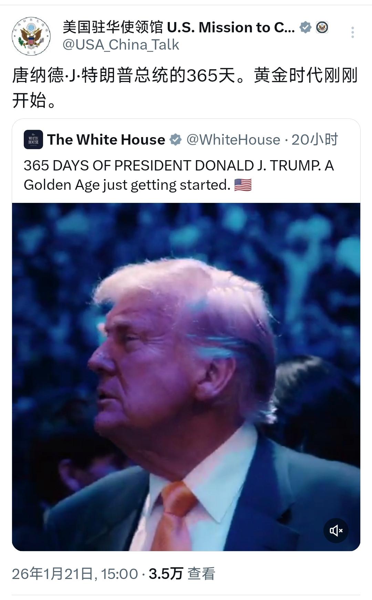This screenshot has width=372, height=600.
Task: Open the three-dot more options menu
Action: (x=352, y=32)
